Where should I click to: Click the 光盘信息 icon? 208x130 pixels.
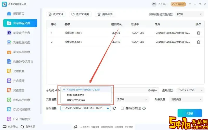(9, 90)
